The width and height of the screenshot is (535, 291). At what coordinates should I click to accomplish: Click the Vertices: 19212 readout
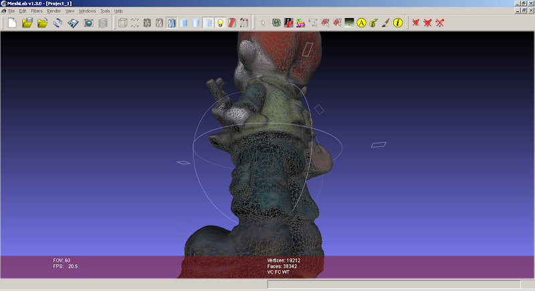tap(284, 260)
